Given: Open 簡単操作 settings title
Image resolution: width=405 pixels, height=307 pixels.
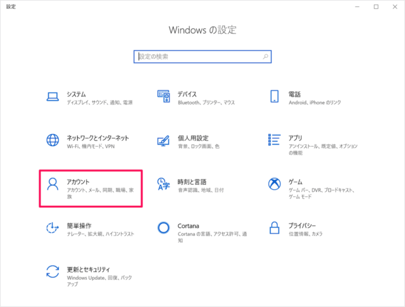Looking at the screenshot, I should 79,225.
